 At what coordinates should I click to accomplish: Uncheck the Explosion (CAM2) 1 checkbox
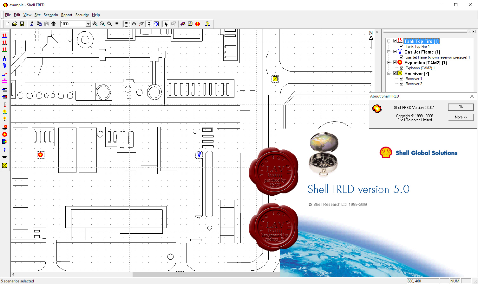coord(401,68)
